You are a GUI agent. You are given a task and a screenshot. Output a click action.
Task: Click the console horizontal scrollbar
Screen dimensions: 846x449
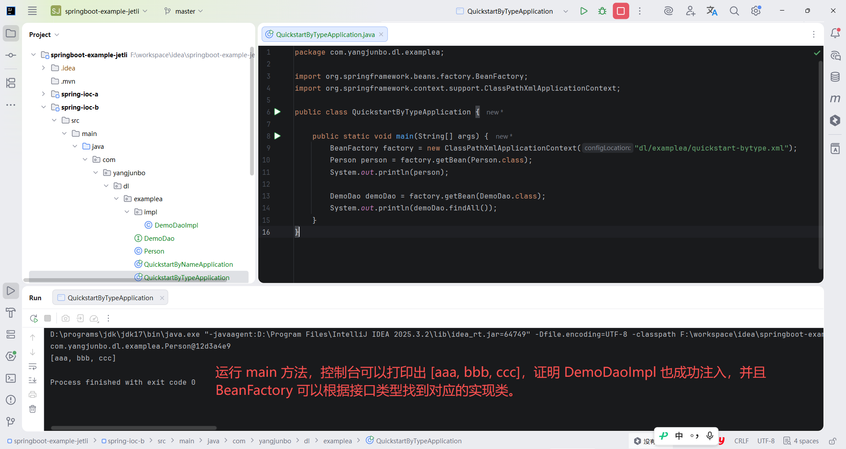point(134,427)
